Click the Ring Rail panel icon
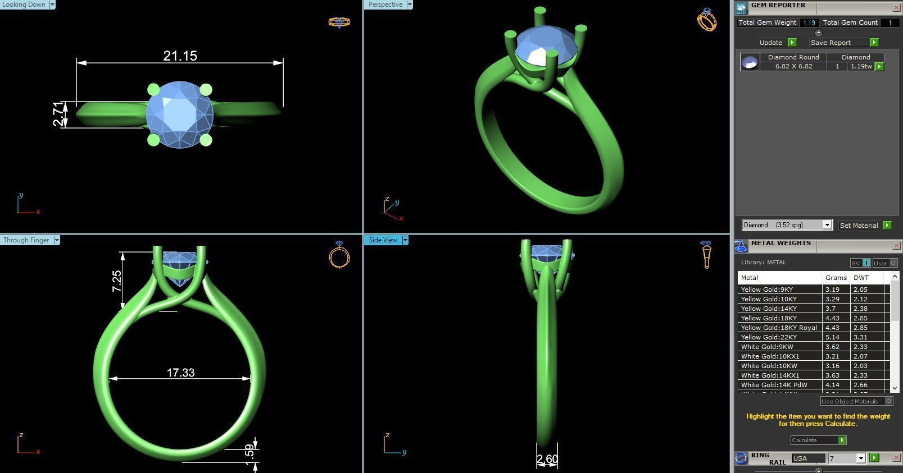This screenshot has width=903, height=473. [x=741, y=458]
